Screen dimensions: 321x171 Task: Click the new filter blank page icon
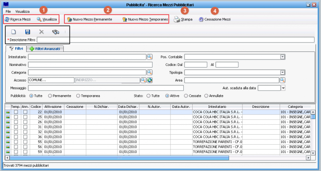click(x=13, y=32)
